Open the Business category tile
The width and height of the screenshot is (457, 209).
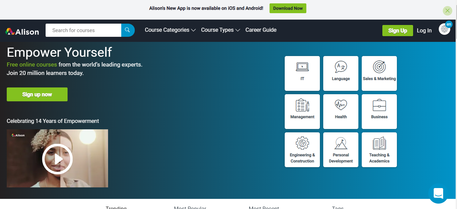pyautogui.click(x=379, y=111)
